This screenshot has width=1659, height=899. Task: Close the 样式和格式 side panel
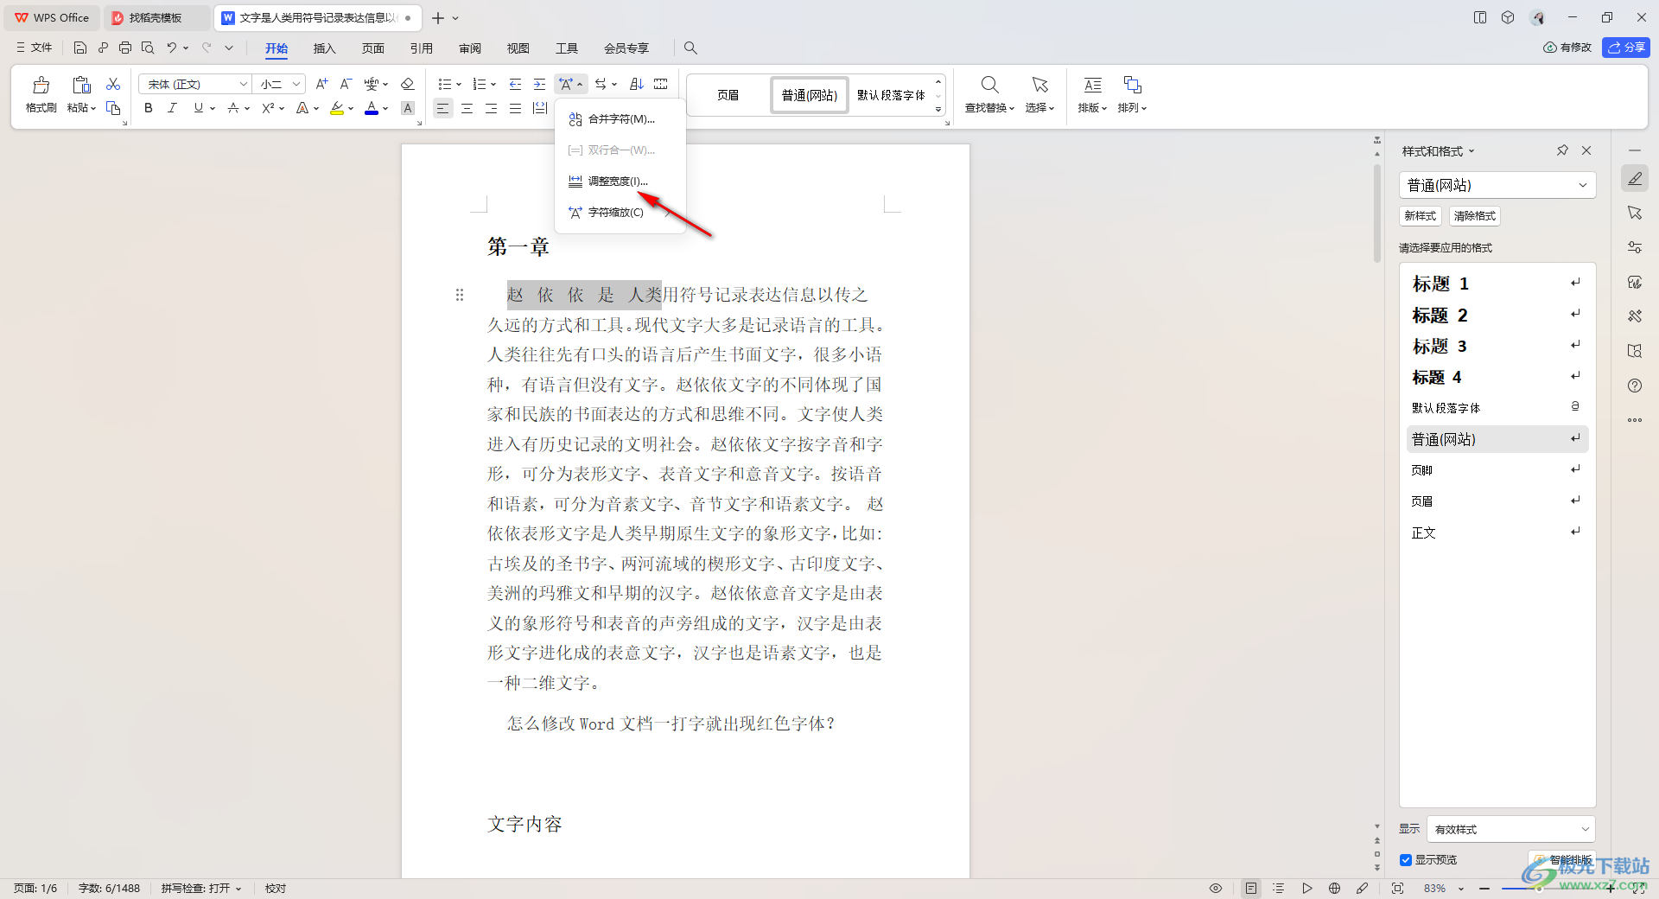[x=1586, y=150]
